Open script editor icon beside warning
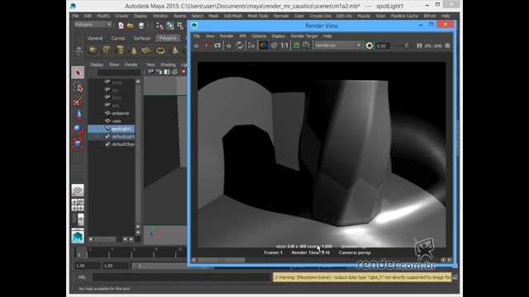Screen dimensions: 529x297 coord(455,277)
